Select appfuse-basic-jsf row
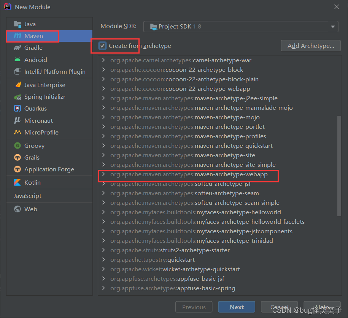Screen dimensions: 348x318 220,279
